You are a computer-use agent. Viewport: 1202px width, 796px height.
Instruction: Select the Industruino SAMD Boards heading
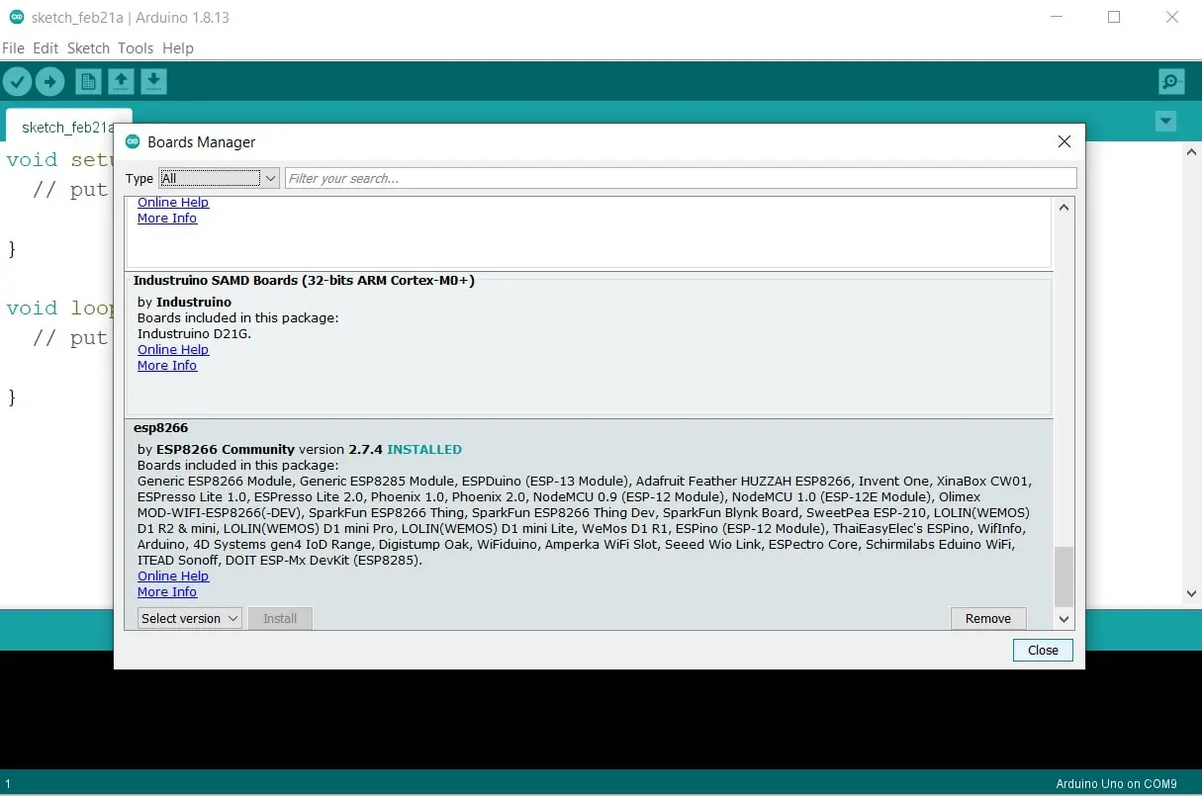[304, 280]
